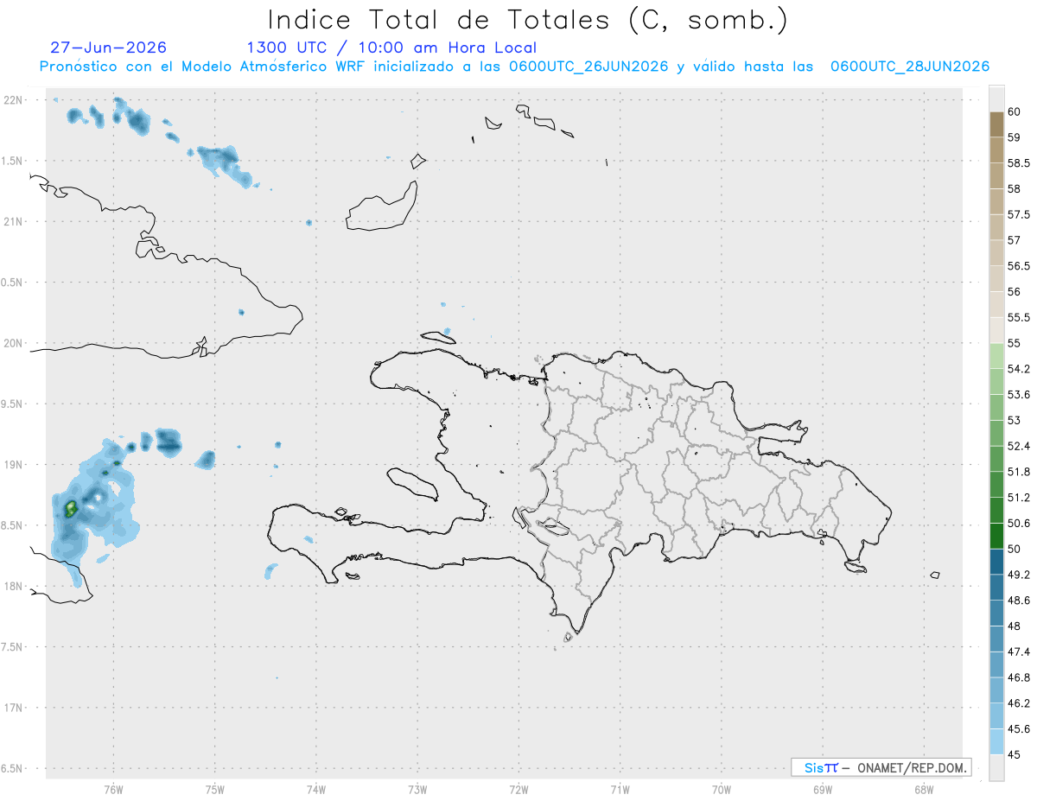Click the date '27-Jun-2026'
This screenshot has width=1037, height=801.
tap(109, 48)
